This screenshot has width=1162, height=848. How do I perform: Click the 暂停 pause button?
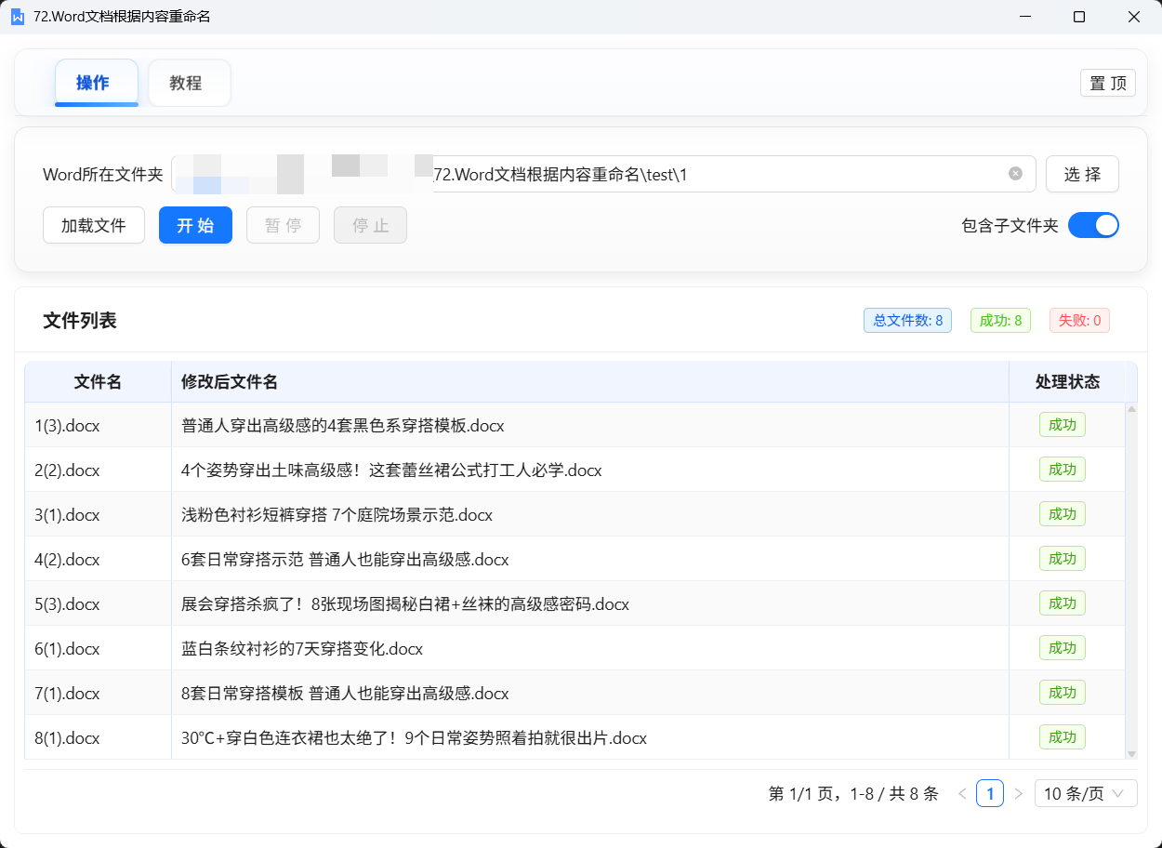(283, 224)
